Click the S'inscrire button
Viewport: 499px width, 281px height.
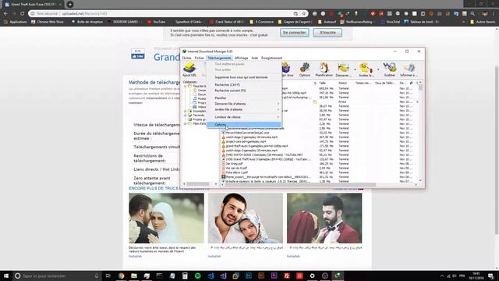coord(327,33)
